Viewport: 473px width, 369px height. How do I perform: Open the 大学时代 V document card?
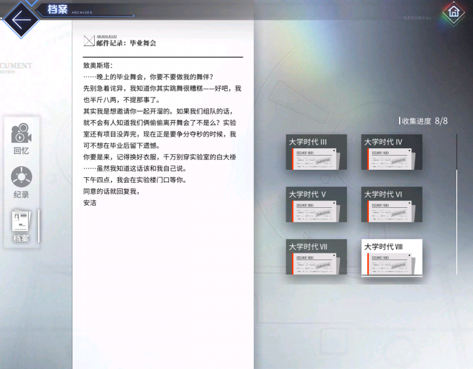click(317, 205)
